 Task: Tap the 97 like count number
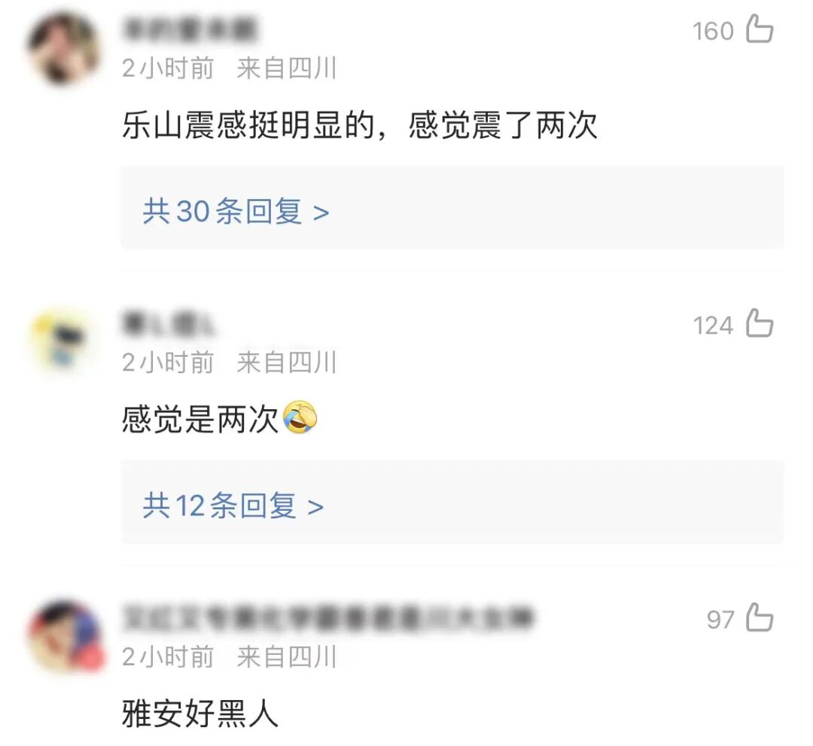[720, 620]
